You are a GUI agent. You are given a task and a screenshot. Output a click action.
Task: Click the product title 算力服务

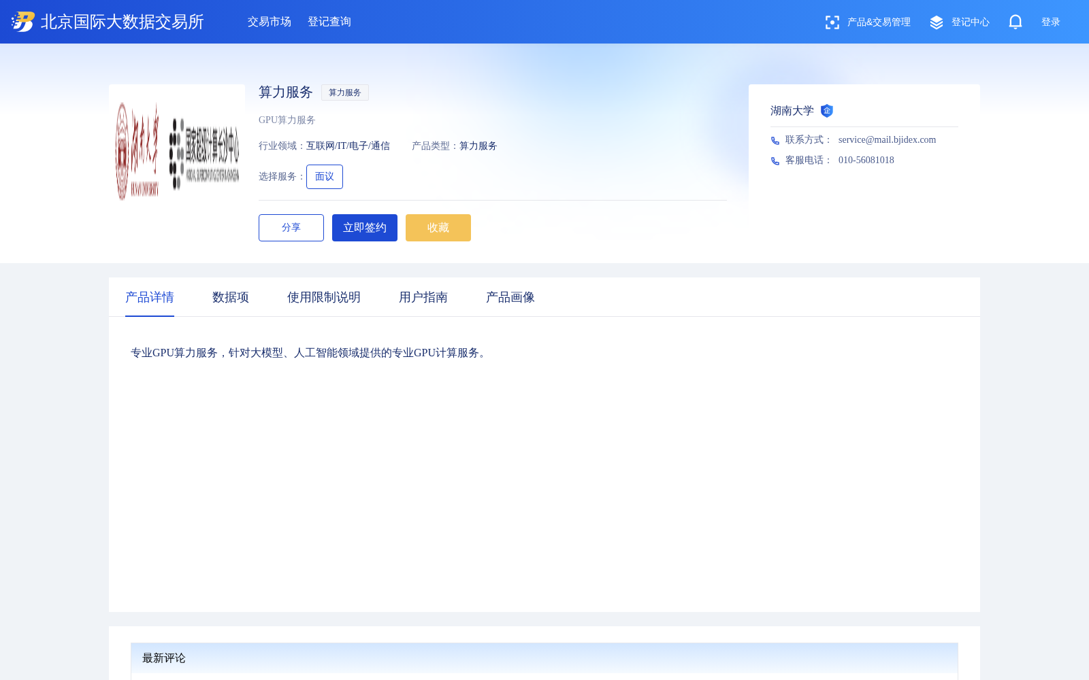point(286,92)
